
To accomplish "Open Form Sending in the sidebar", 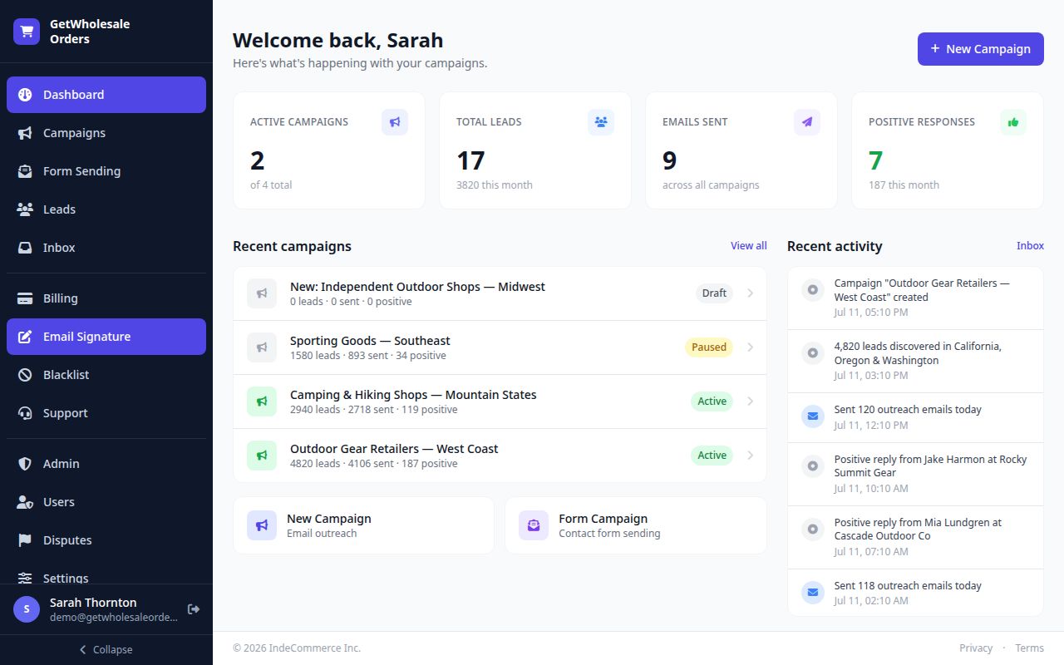I will (x=106, y=171).
